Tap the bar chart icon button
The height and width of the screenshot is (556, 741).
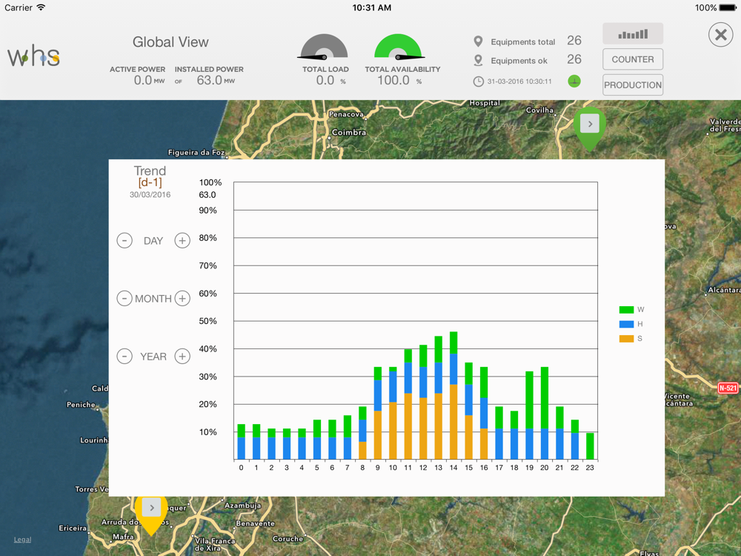click(x=633, y=34)
